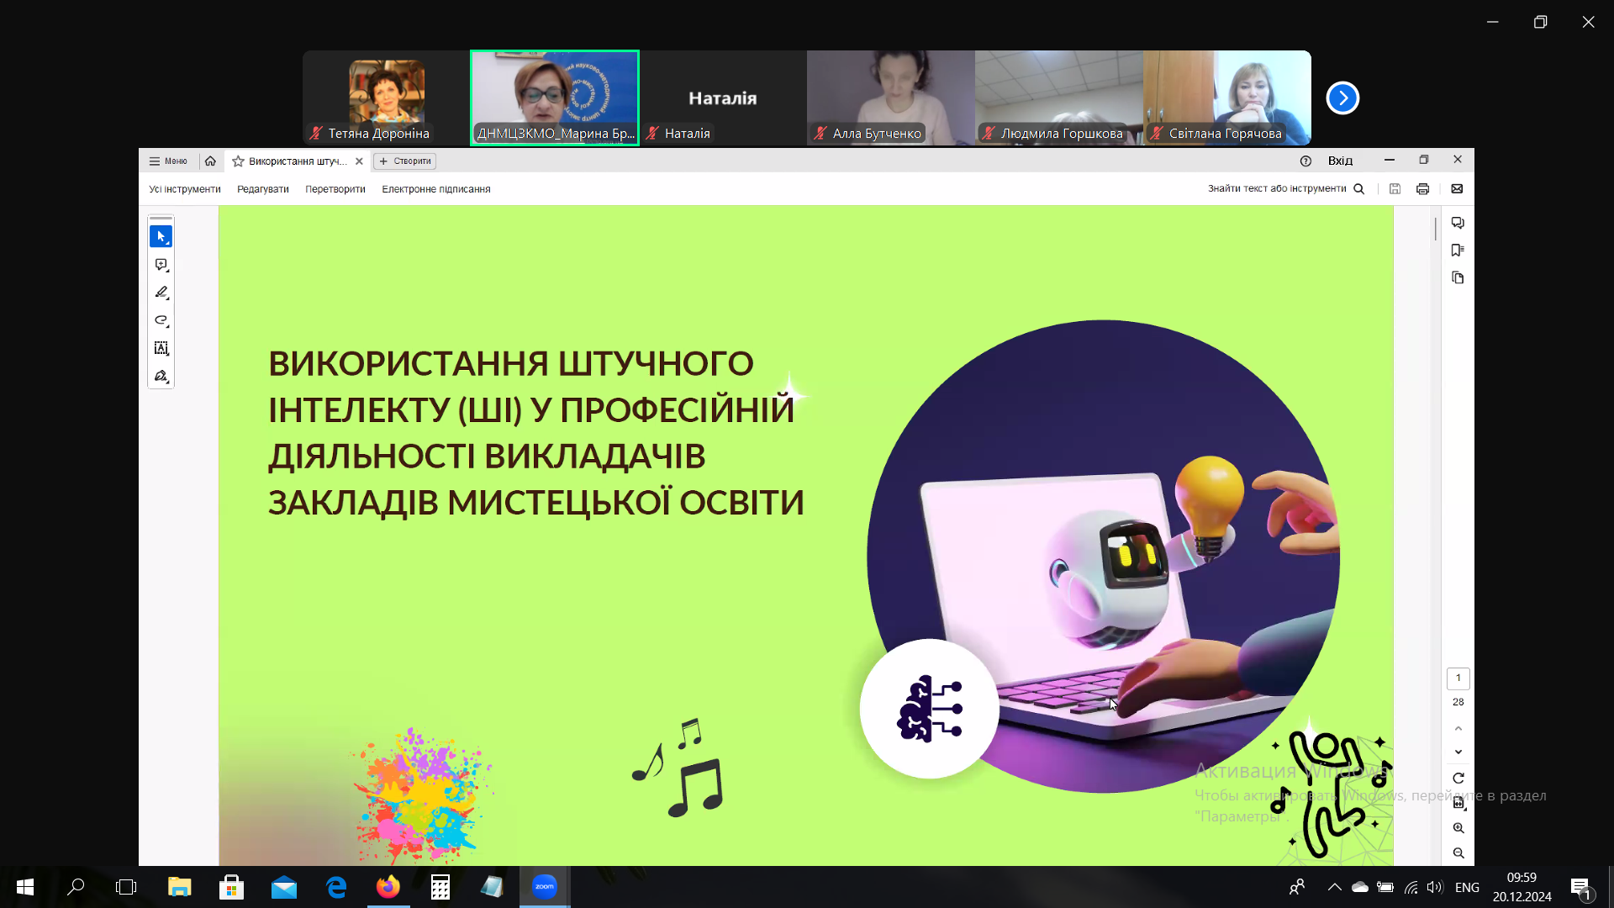
Task: Rotate the page view clockwise
Action: pyautogui.click(x=1458, y=779)
